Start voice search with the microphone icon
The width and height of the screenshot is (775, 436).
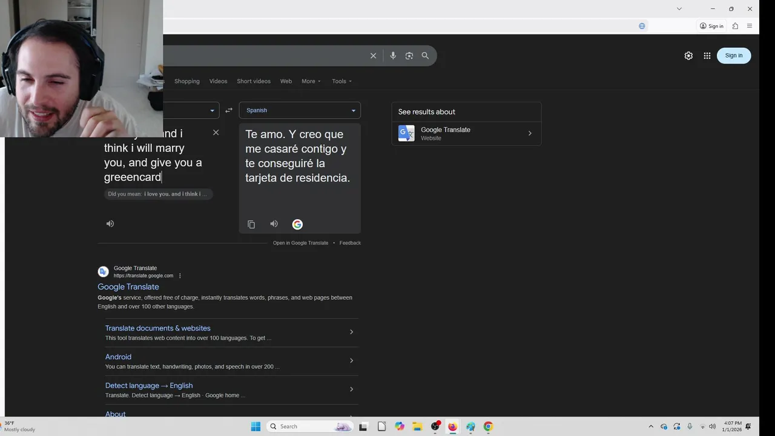click(x=393, y=56)
